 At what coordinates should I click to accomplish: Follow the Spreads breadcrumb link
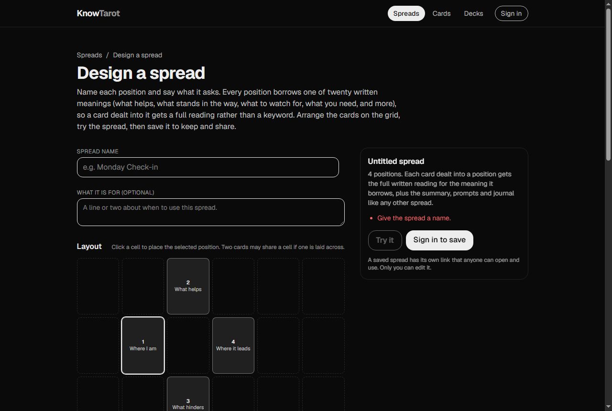pyautogui.click(x=89, y=55)
